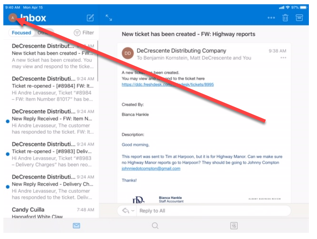This screenshot has height=239, width=317.
Task: Click johnniedotcompton@gmail.com email link
Action: (151, 169)
